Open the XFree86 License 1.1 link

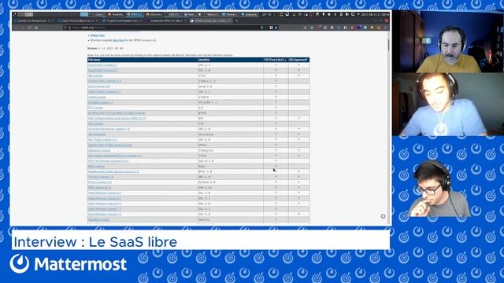pos(101,102)
